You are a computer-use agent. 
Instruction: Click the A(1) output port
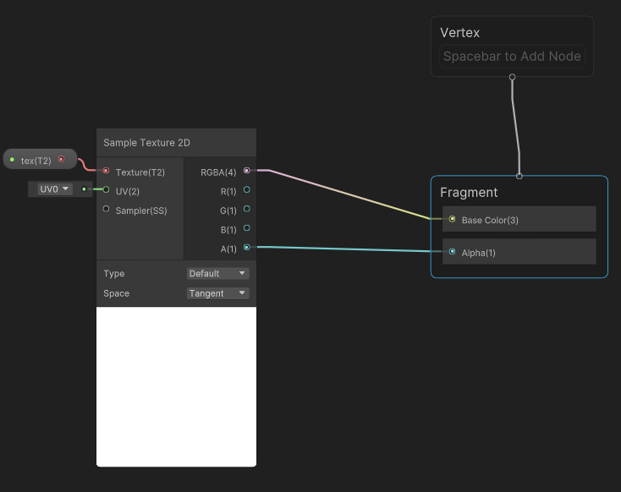coord(246,248)
